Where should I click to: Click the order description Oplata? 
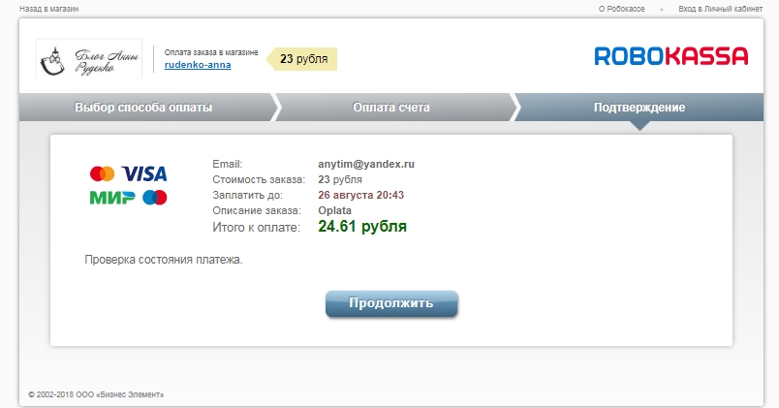(x=335, y=210)
